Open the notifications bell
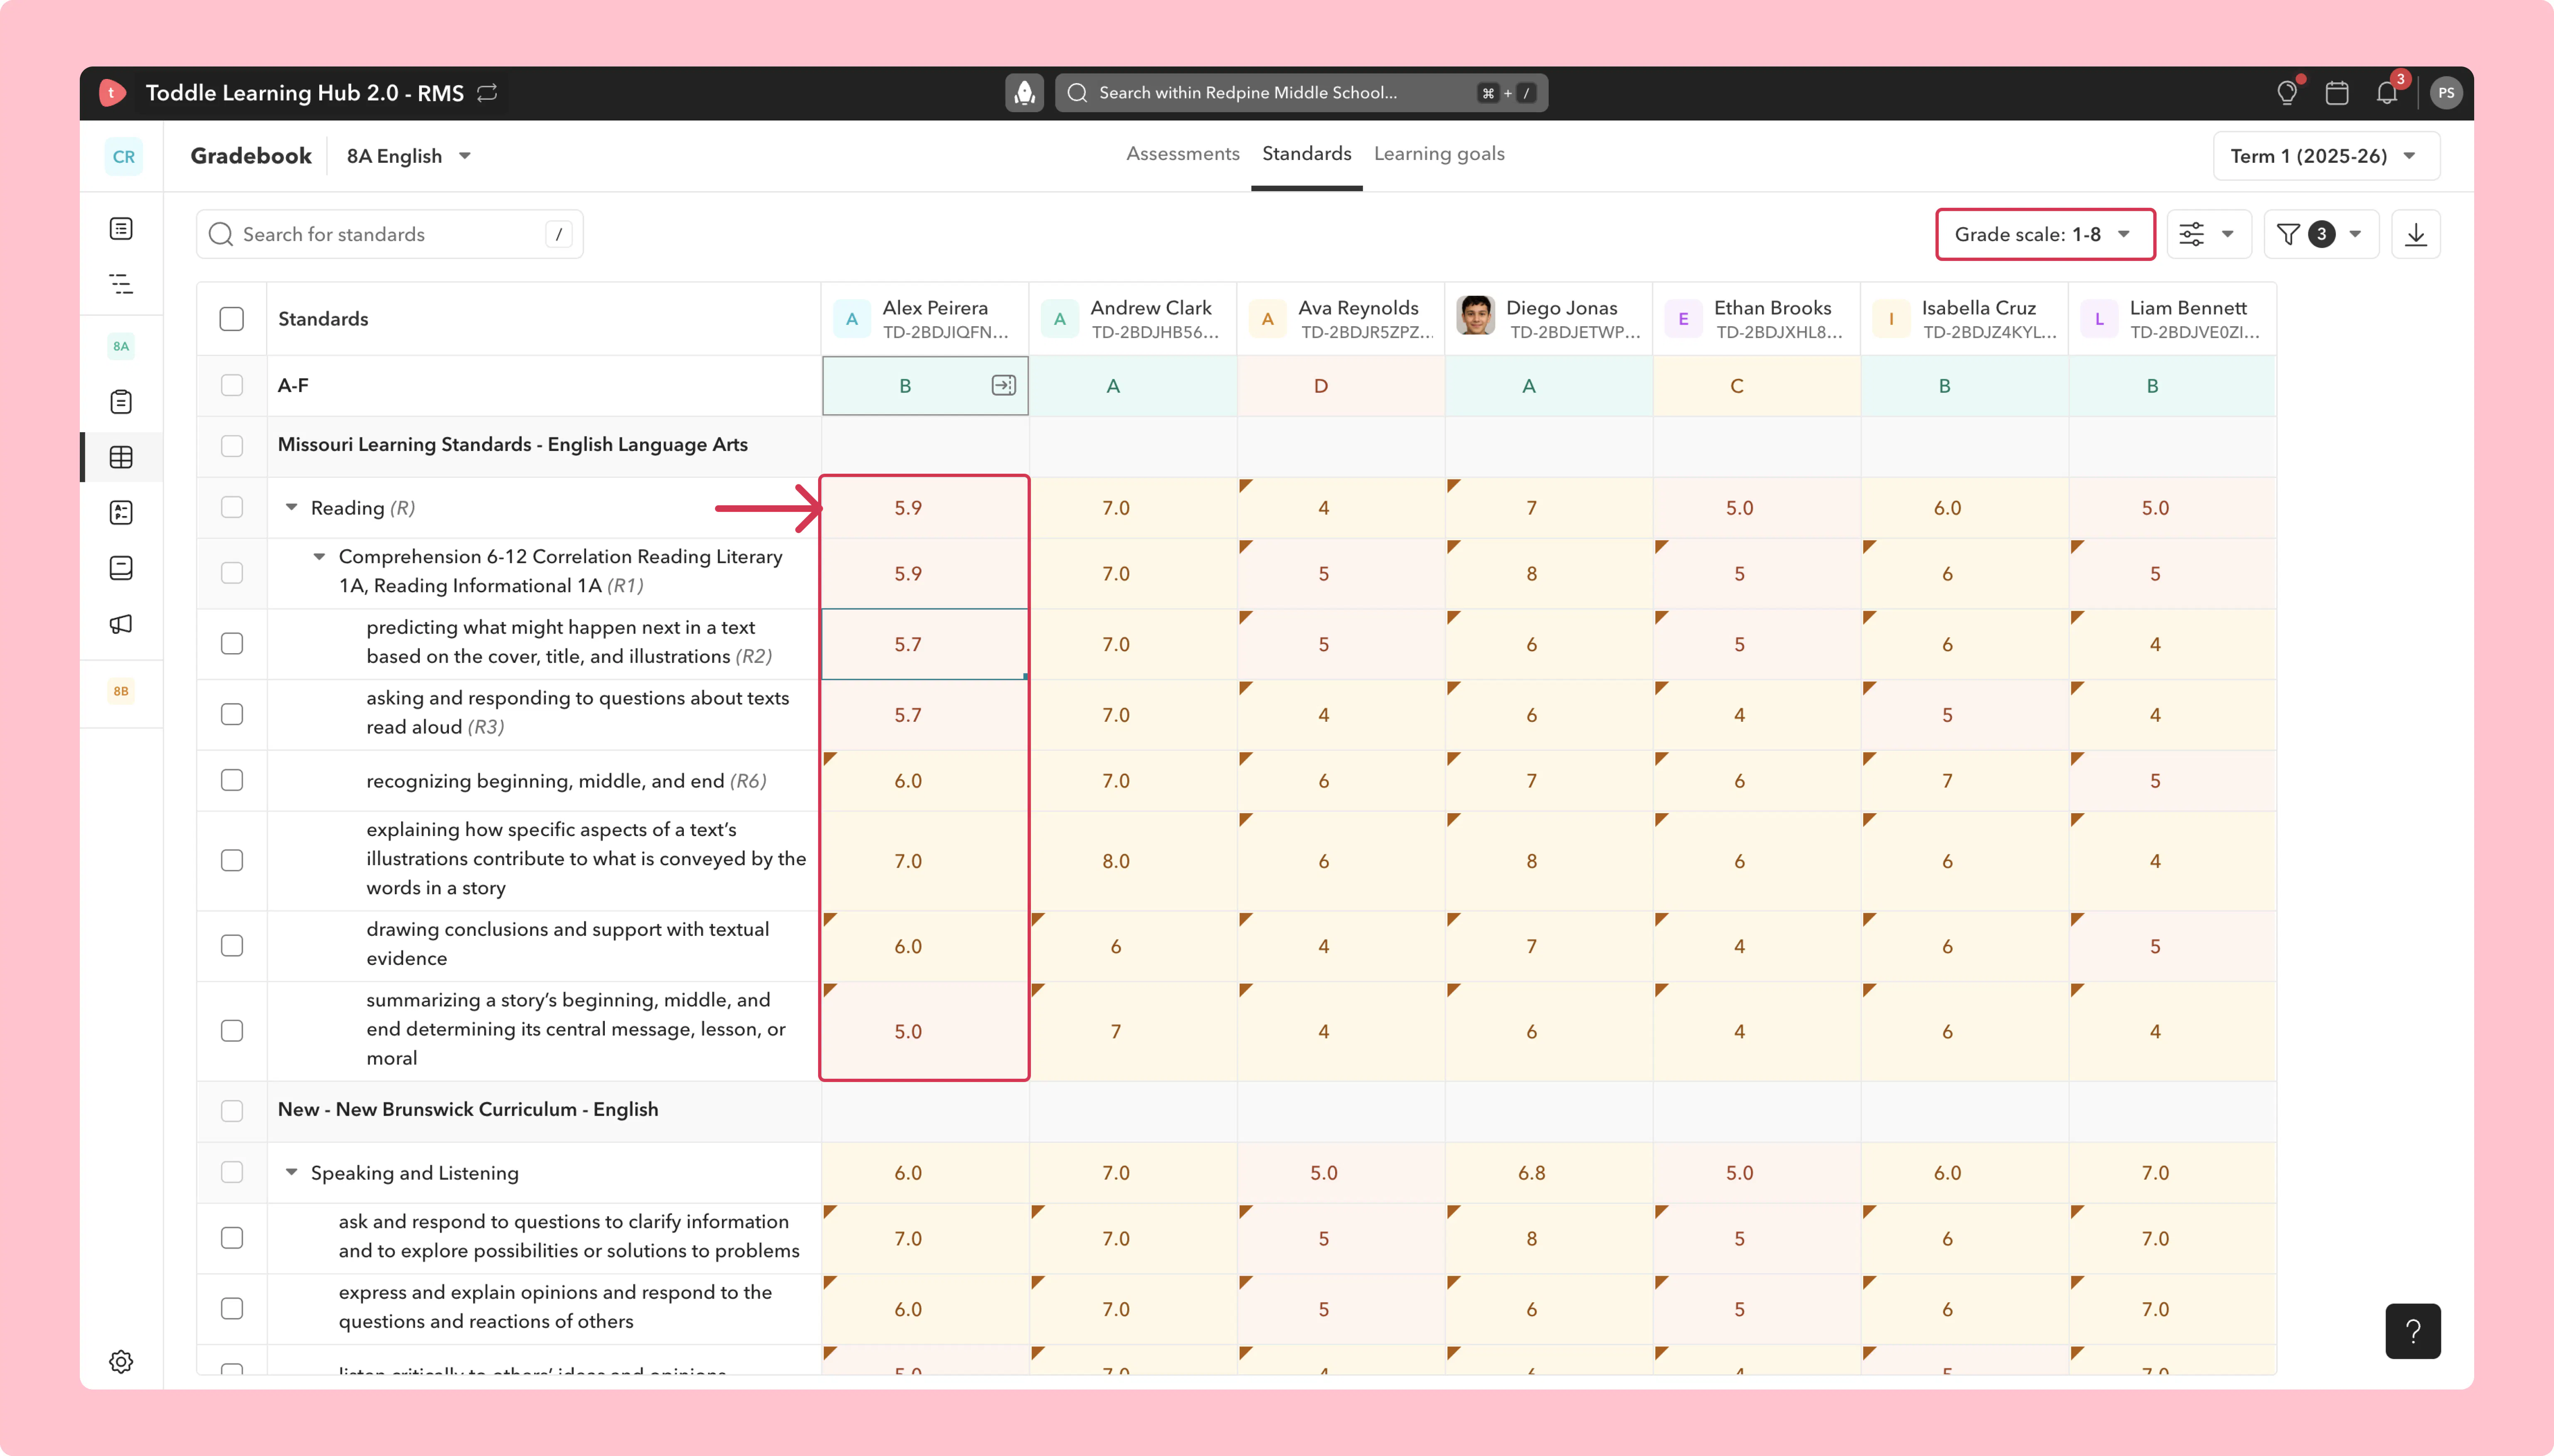2554x1456 pixels. (2387, 93)
